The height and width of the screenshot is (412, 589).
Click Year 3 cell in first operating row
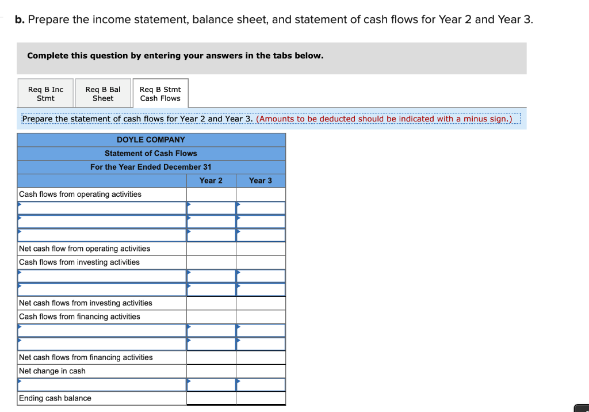(261, 208)
